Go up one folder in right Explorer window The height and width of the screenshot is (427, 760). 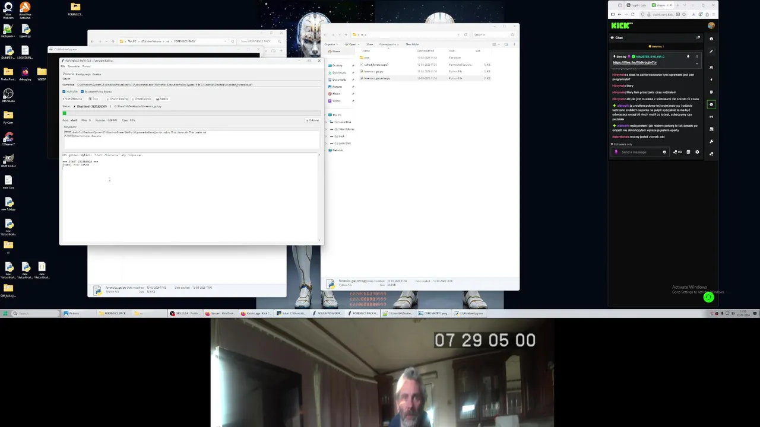coord(346,35)
